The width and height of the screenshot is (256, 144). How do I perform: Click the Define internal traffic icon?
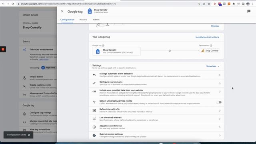point(94,110)
